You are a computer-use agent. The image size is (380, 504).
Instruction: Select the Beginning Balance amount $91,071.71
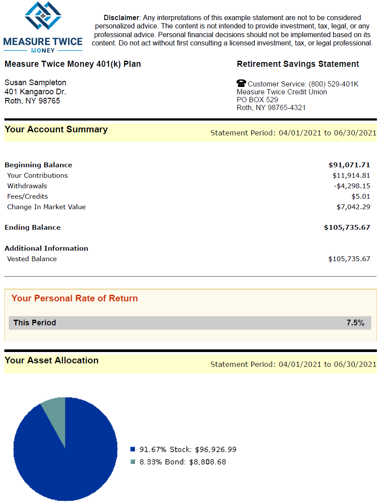click(x=349, y=165)
